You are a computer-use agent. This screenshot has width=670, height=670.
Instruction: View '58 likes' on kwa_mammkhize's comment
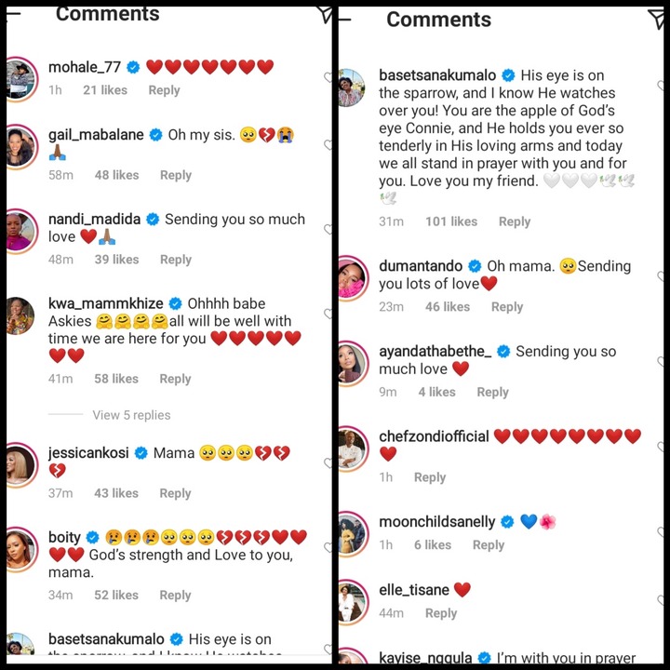(x=116, y=379)
